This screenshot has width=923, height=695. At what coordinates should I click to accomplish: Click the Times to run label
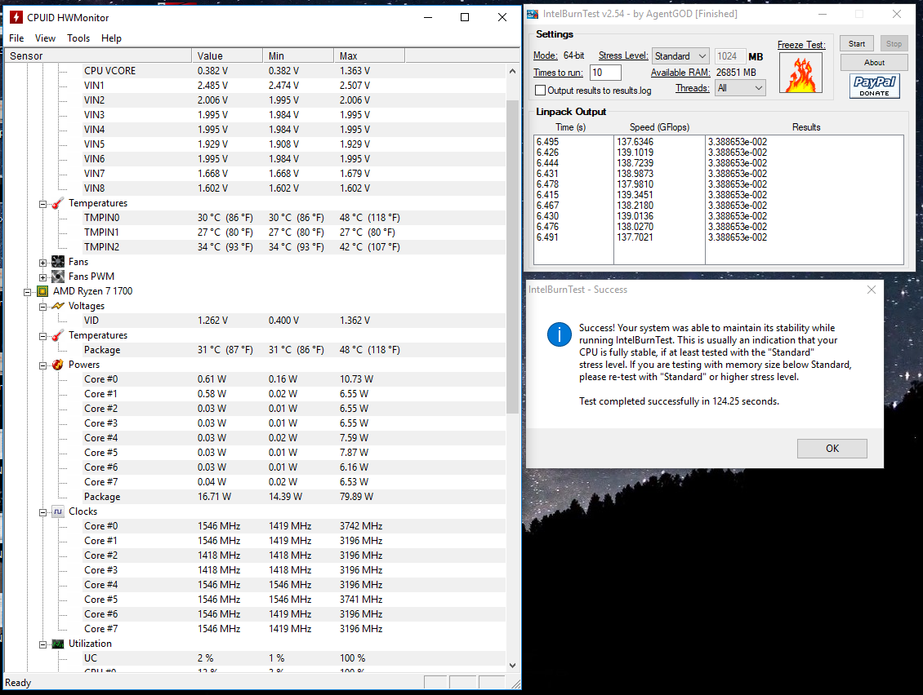[x=558, y=73]
